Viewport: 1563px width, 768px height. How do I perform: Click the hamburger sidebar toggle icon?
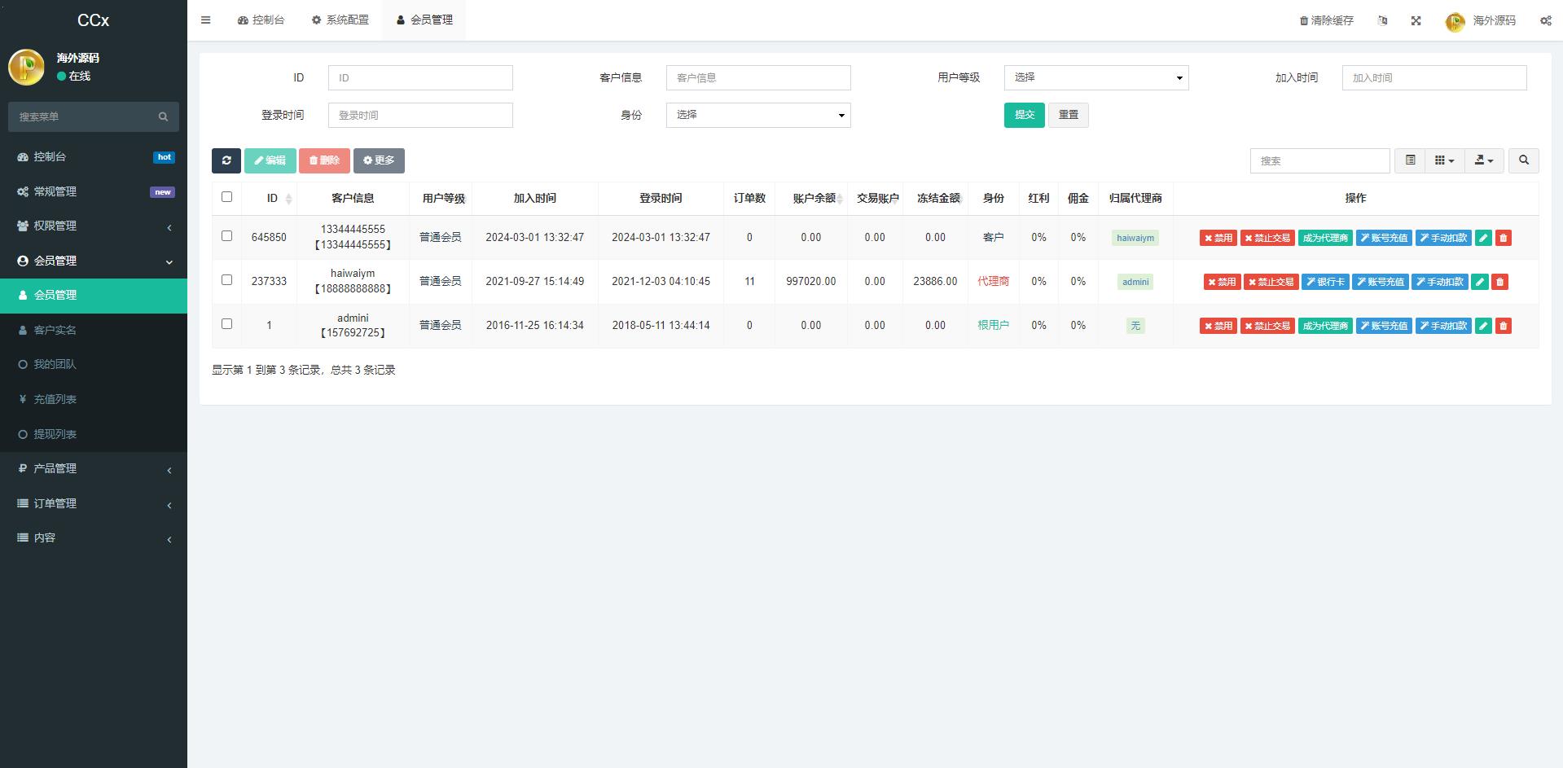tap(205, 20)
